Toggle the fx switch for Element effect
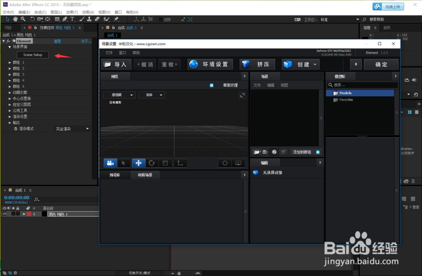 click(8, 41)
